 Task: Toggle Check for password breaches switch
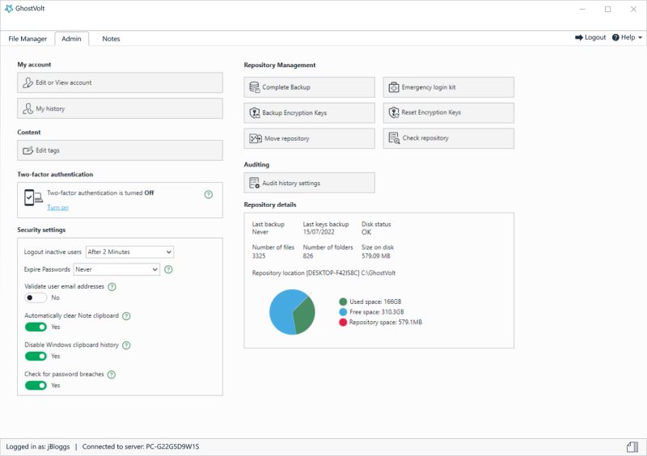[36, 386]
